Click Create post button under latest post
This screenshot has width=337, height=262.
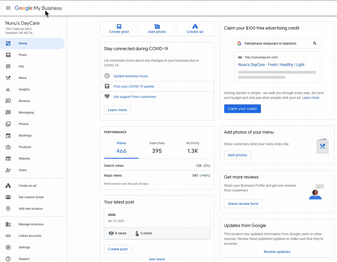[x=118, y=249]
